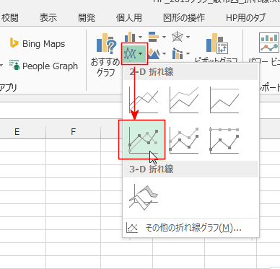Image resolution: width=280 pixels, height=269 pixels.
Task: Open the column chart dropdown
Action: tap(134, 37)
